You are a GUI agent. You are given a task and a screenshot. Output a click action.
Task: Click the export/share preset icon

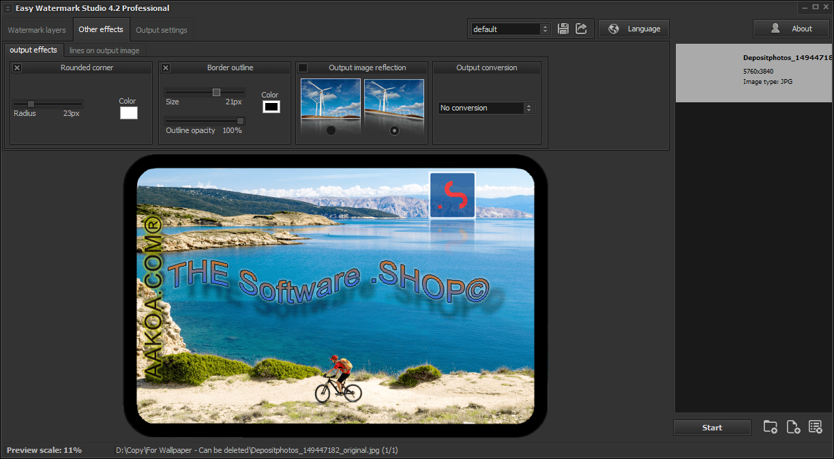point(581,29)
